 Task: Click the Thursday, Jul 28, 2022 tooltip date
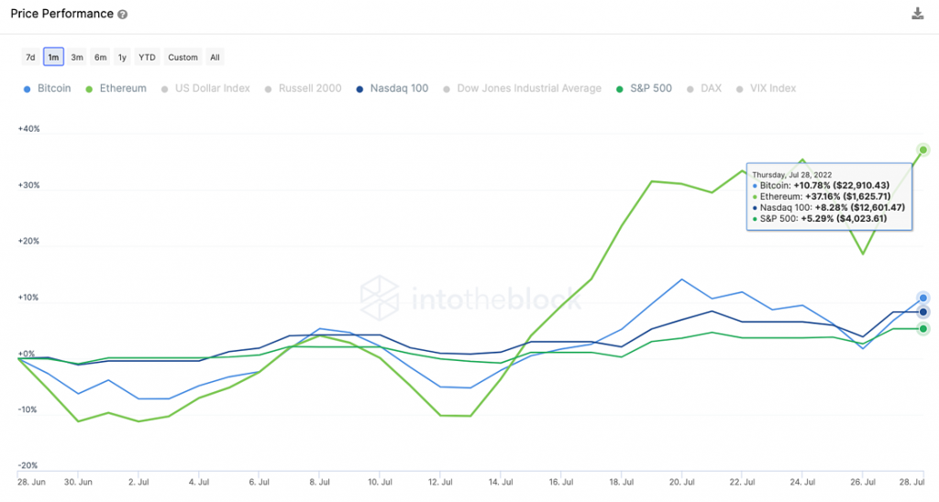tap(791, 175)
